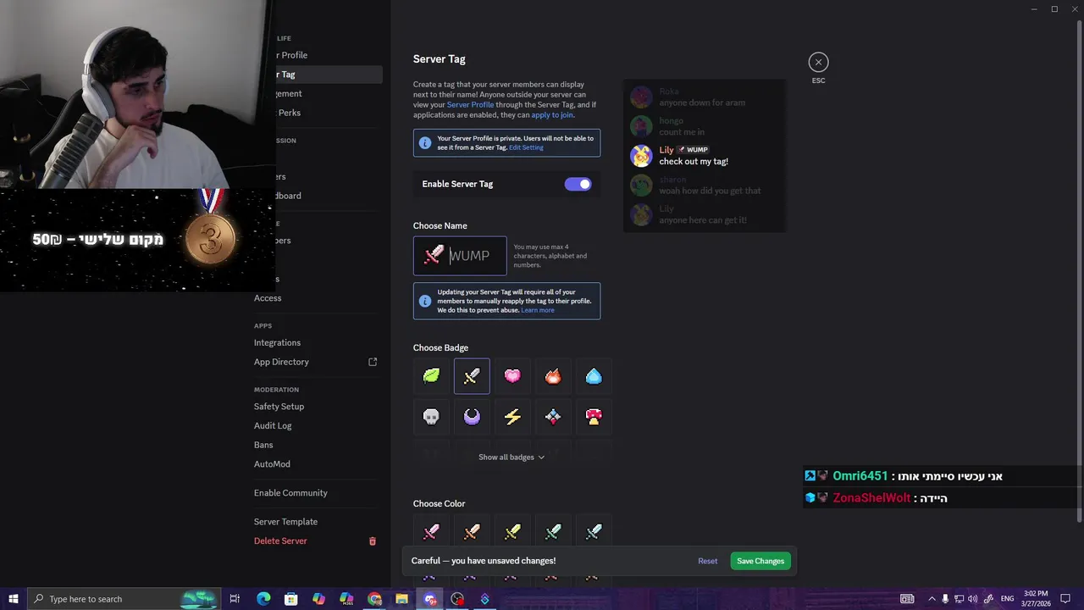1084x610 pixels.
Task: Select the yellow lightning bolt badge
Action: [x=512, y=417]
